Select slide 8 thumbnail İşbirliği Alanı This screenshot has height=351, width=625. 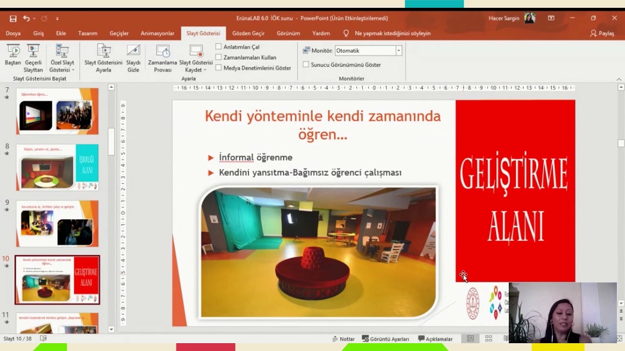(x=57, y=167)
